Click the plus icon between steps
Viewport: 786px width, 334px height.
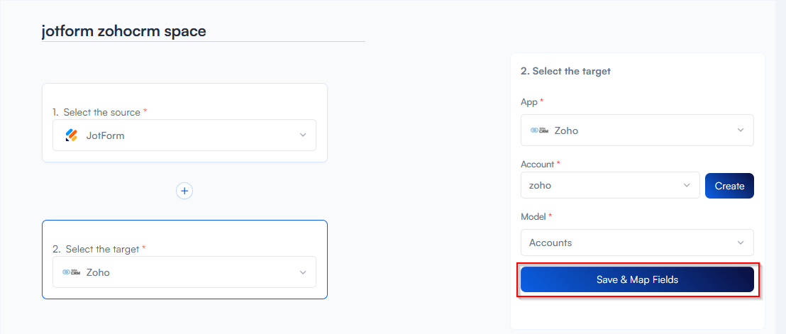(184, 191)
